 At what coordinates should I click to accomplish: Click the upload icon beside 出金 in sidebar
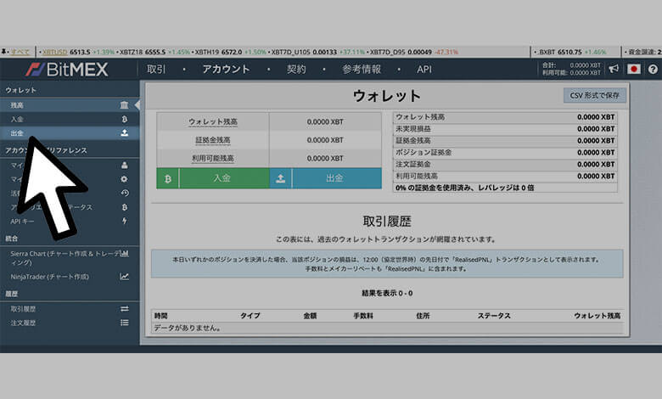tap(124, 133)
